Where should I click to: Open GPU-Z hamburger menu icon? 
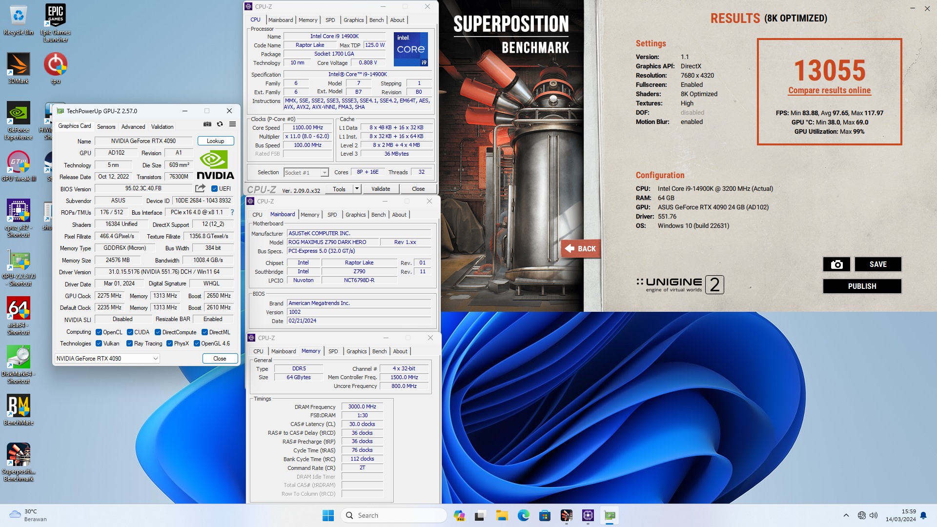[233, 124]
